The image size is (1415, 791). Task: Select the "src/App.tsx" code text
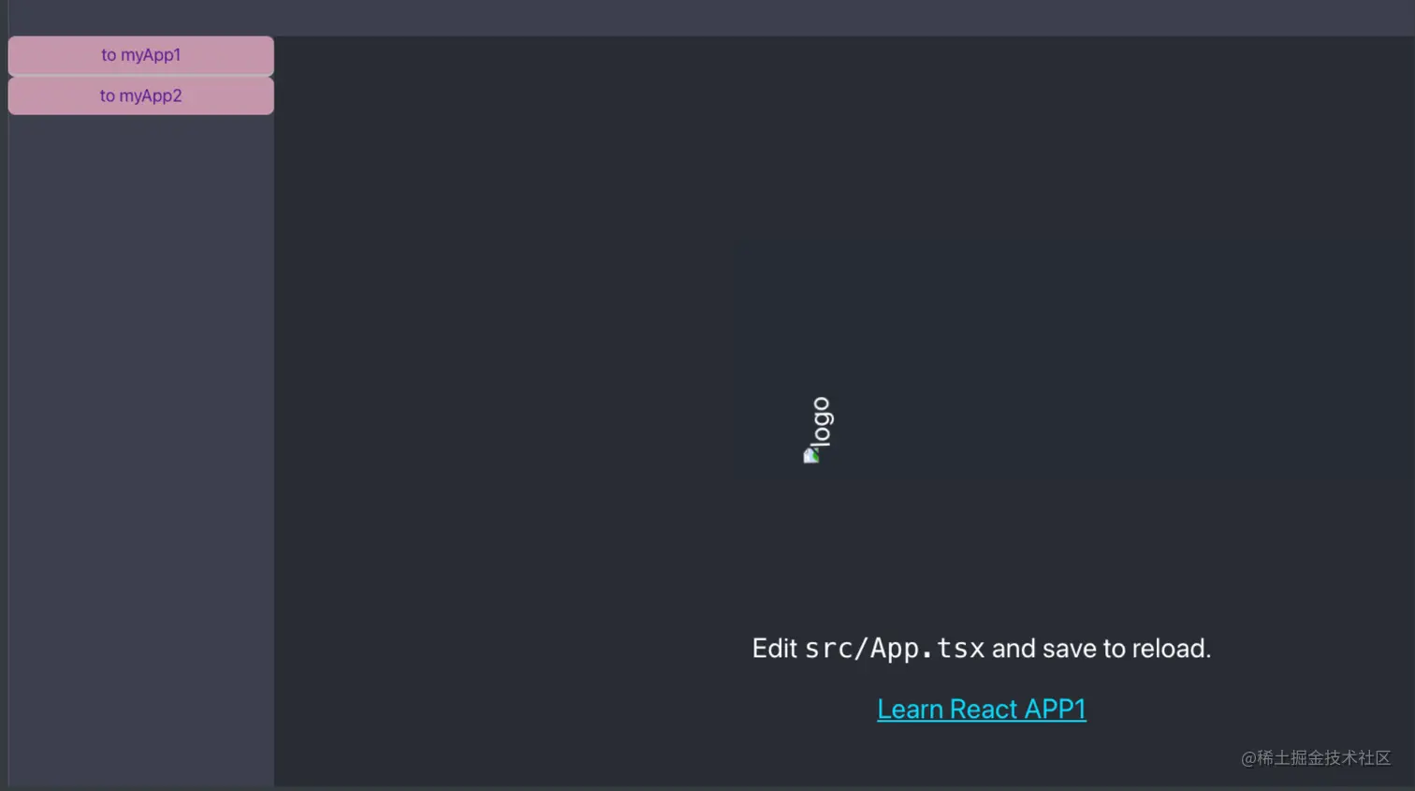pyautogui.click(x=895, y=649)
